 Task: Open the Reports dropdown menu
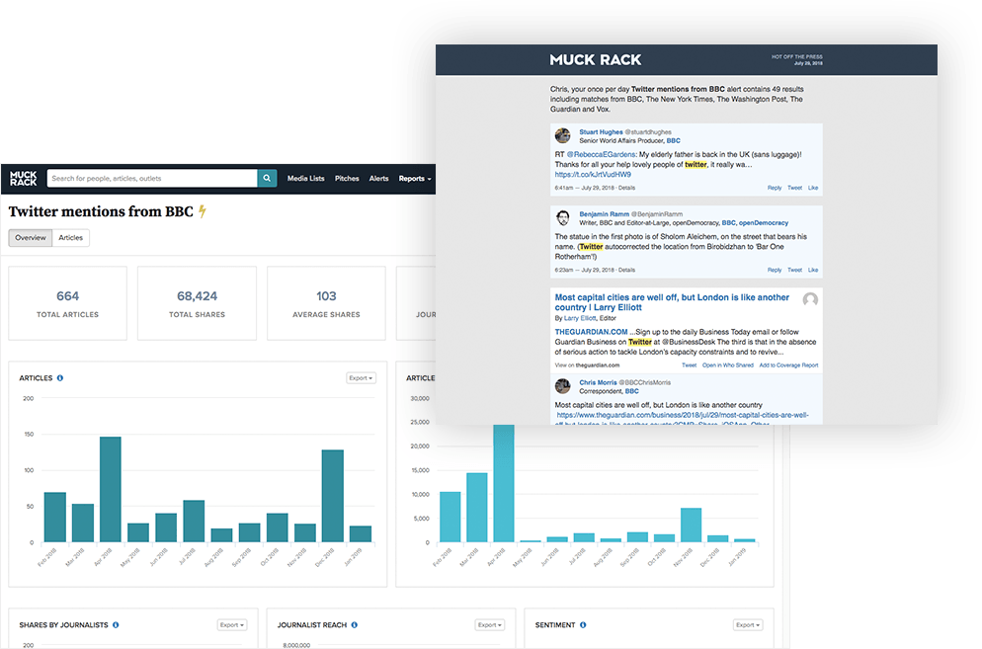pyautogui.click(x=414, y=179)
